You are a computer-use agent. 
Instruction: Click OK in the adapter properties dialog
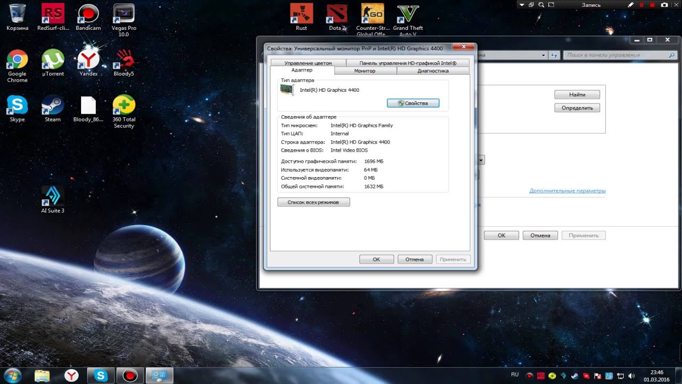(376, 259)
